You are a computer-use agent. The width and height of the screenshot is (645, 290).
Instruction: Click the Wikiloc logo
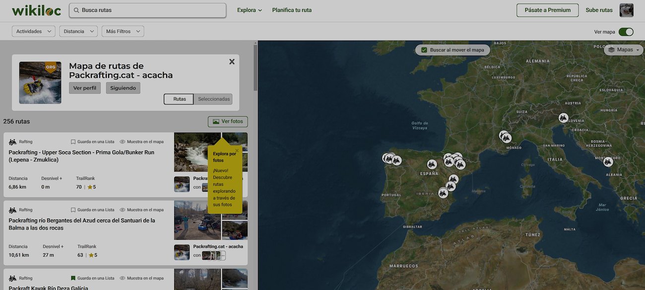pyautogui.click(x=36, y=10)
